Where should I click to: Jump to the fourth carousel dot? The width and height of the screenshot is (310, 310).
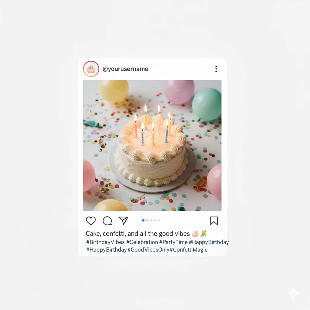155,220
